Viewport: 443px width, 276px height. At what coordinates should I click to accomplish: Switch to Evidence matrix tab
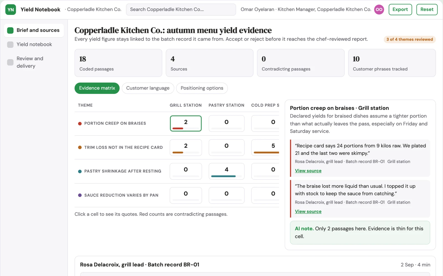tap(97, 88)
